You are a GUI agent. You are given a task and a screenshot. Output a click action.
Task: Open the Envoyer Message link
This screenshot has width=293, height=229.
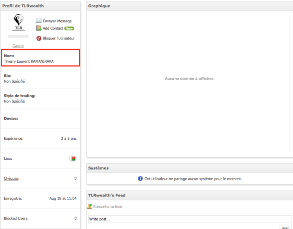tap(57, 21)
